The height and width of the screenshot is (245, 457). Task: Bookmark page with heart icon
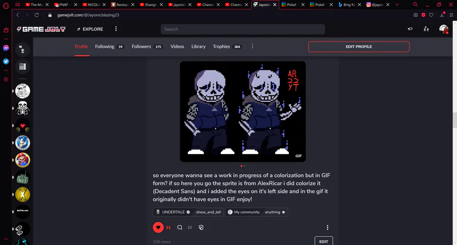(x=431, y=15)
